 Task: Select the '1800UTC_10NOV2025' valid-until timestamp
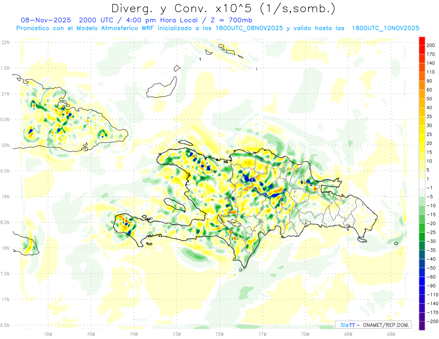pyautogui.click(x=385, y=28)
